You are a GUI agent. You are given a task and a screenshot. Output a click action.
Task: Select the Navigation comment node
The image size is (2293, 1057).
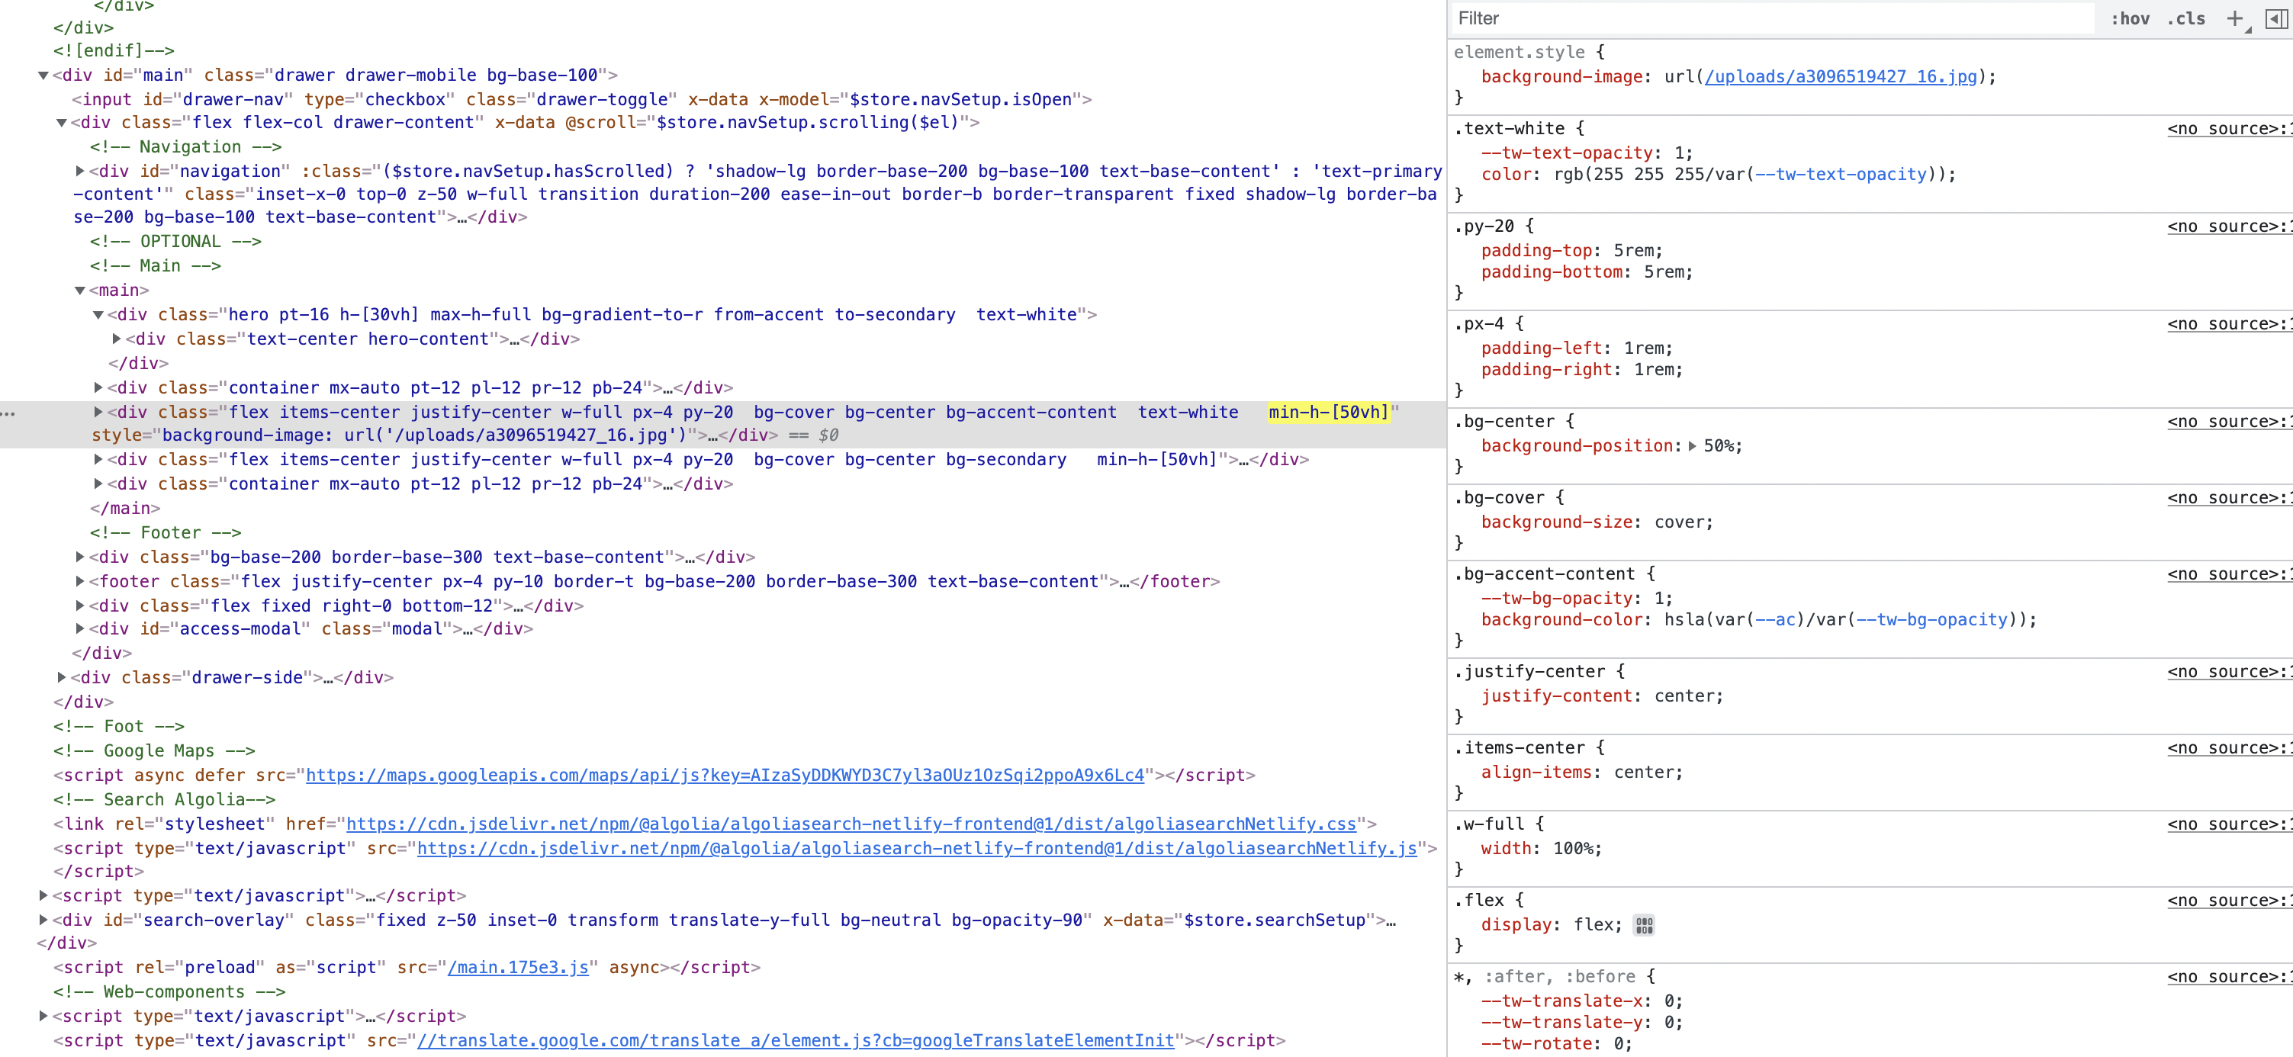[x=185, y=146]
